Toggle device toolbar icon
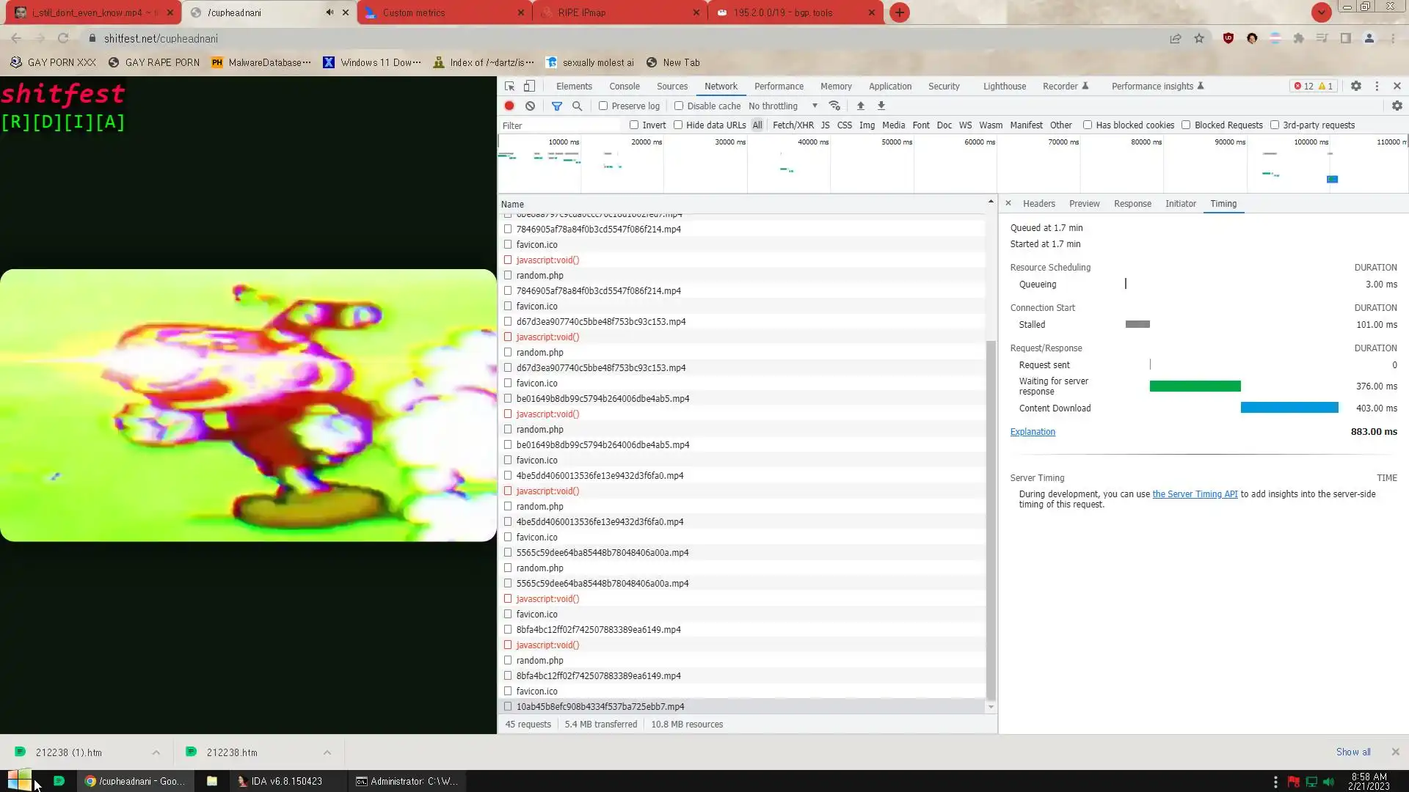The width and height of the screenshot is (1409, 792). (529, 86)
